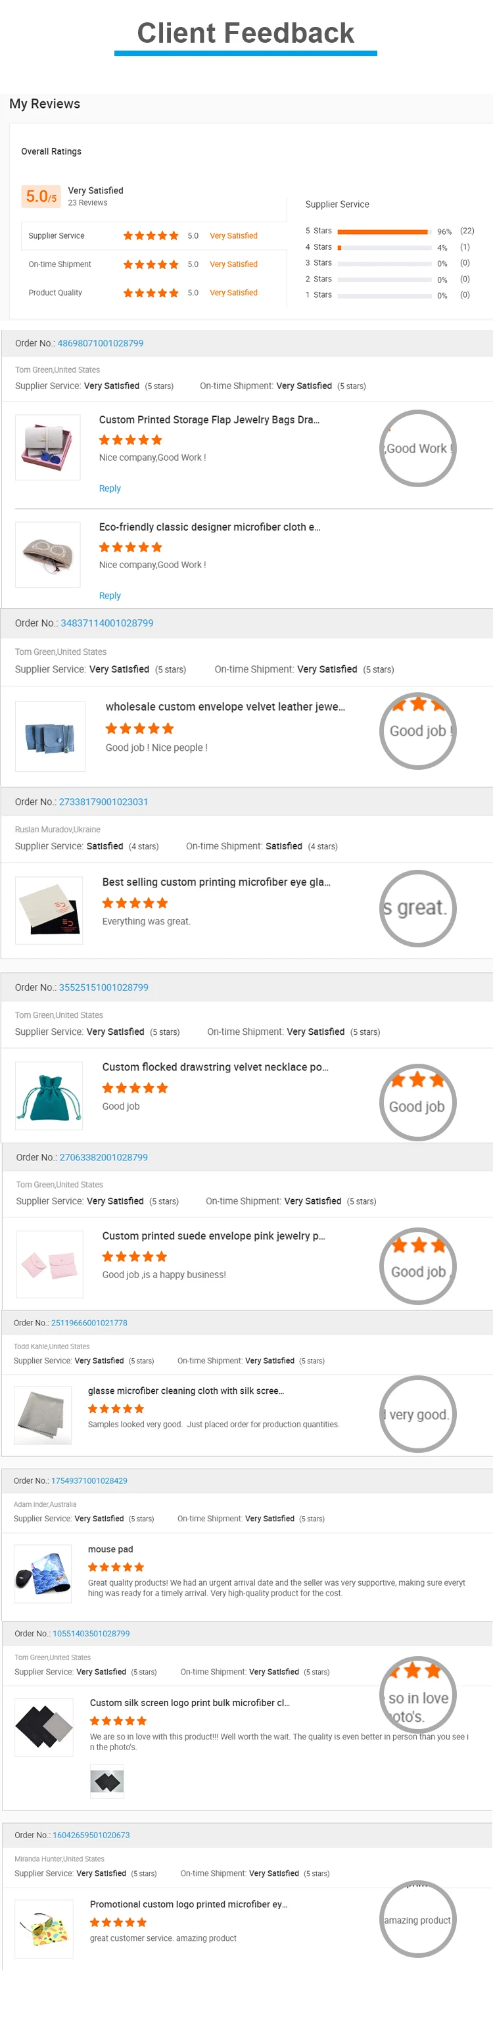Click the teal drawstring pouch image

(49, 1095)
